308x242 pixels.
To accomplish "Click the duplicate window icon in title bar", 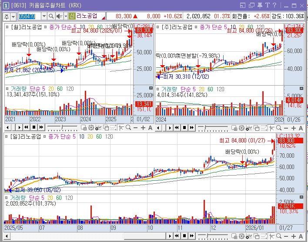I will tap(251, 6).
